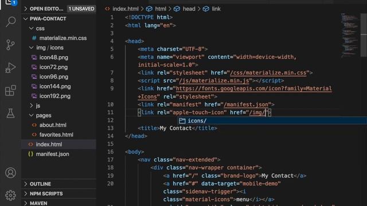Viewport: 367px width, 206px height.
Task: Click the image icon of icon72.png
Action: click(x=34, y=67)
